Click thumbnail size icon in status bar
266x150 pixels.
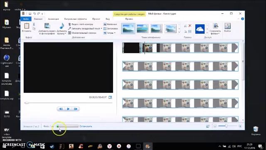[x=208, y=126]
